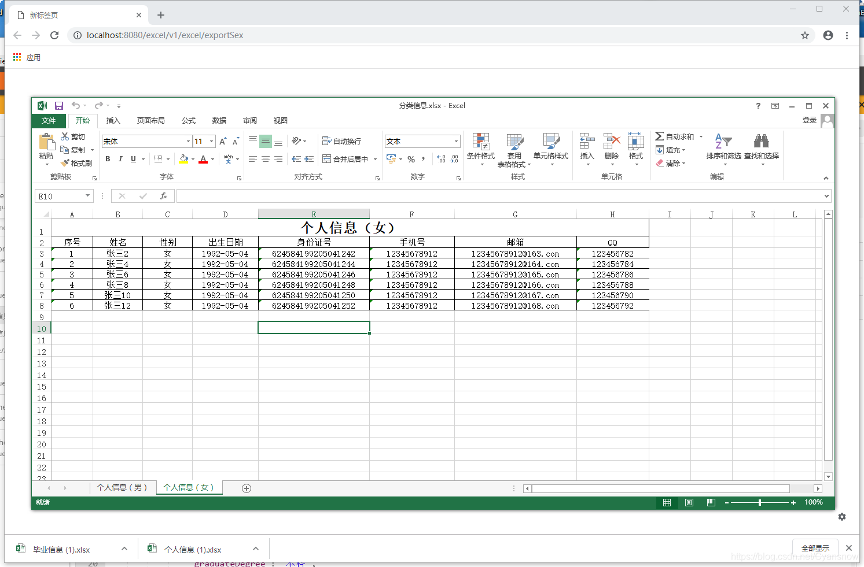Open Find and Select (查找和选择)

[x=762, y=150]
